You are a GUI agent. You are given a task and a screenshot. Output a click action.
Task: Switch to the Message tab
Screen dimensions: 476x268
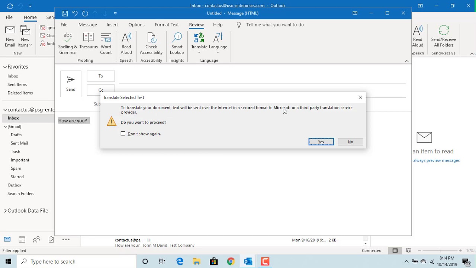click(x=88, y=25)
